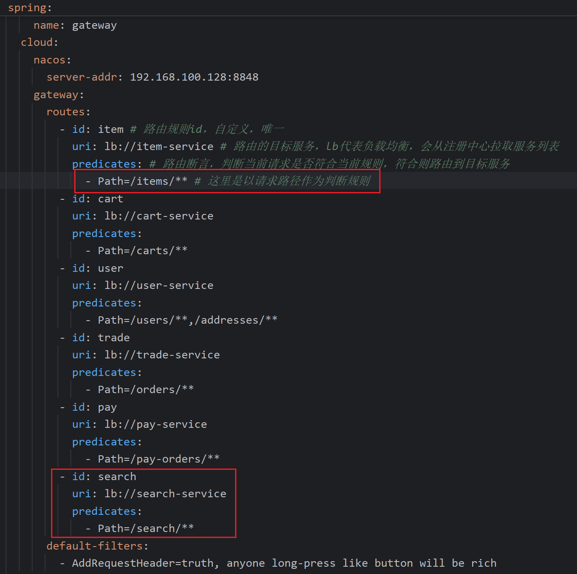The width and height of the screenshot is (577, 574).
Task: Click the uri 'lb://search-service'
Action: 165,494
